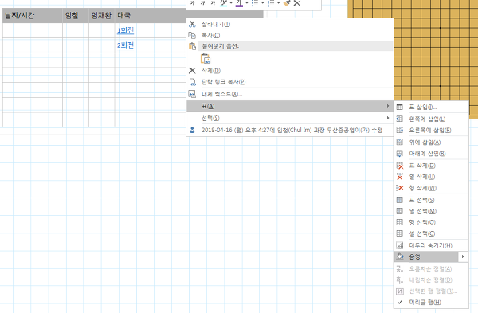Viewport: 478px width, 313px height.
Task: Click the bullet list button in mini toolbar
Action: point(255,3)
